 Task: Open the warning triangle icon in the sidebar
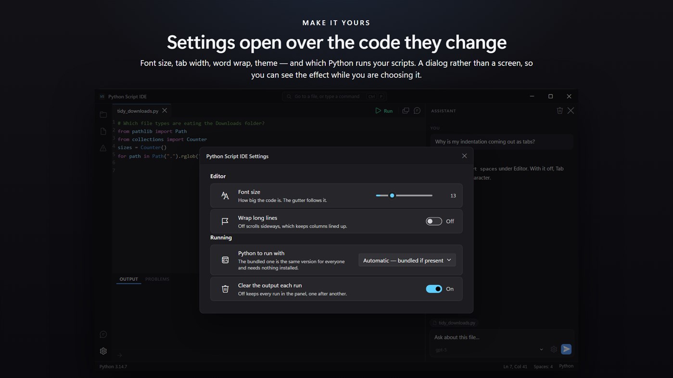103,148
